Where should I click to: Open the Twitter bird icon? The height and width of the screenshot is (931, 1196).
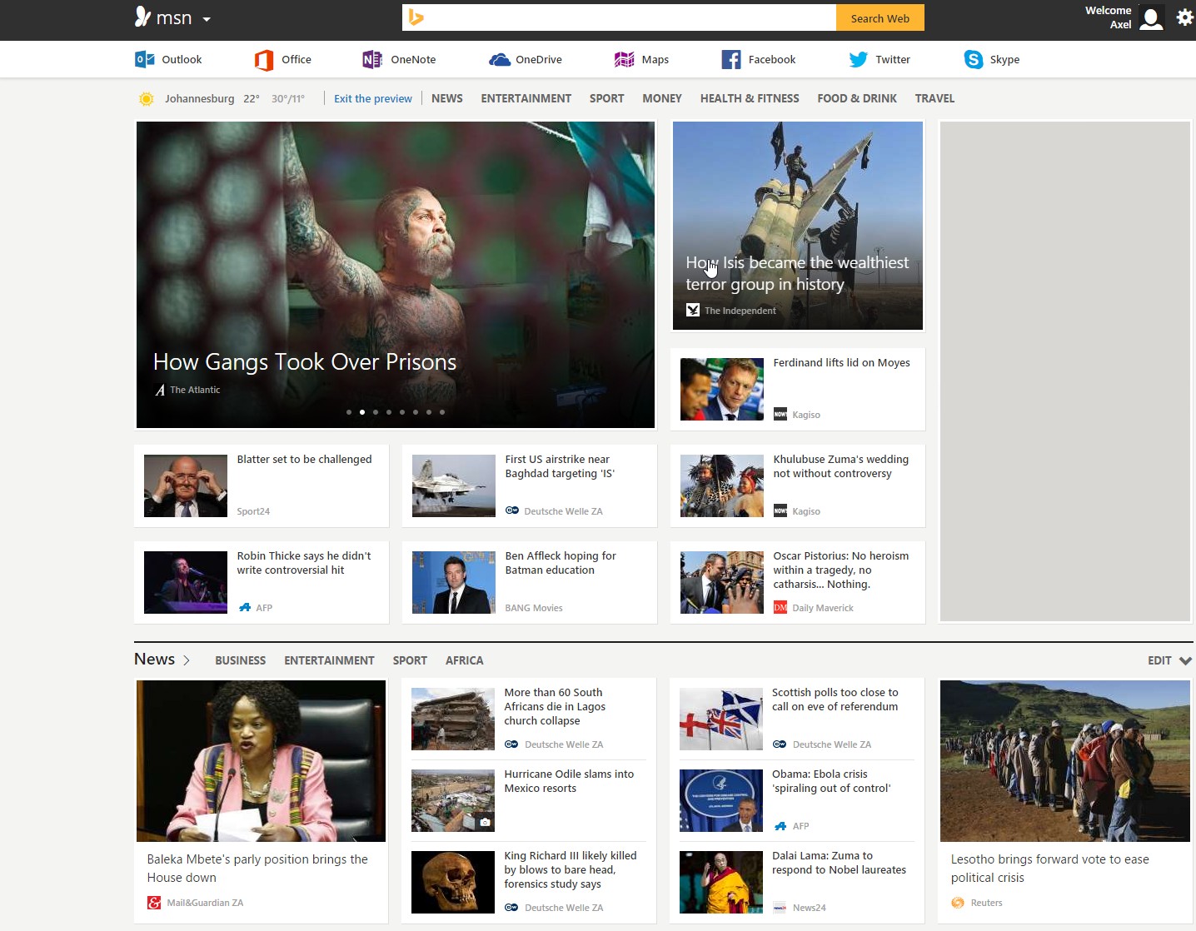tap(858, 59)
